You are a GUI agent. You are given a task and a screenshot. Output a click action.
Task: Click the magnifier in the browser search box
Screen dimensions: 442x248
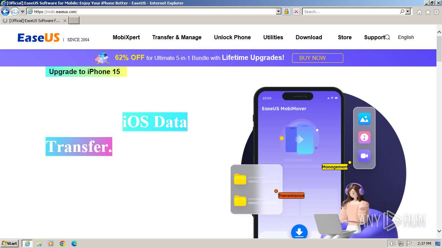tap(402, 11)
